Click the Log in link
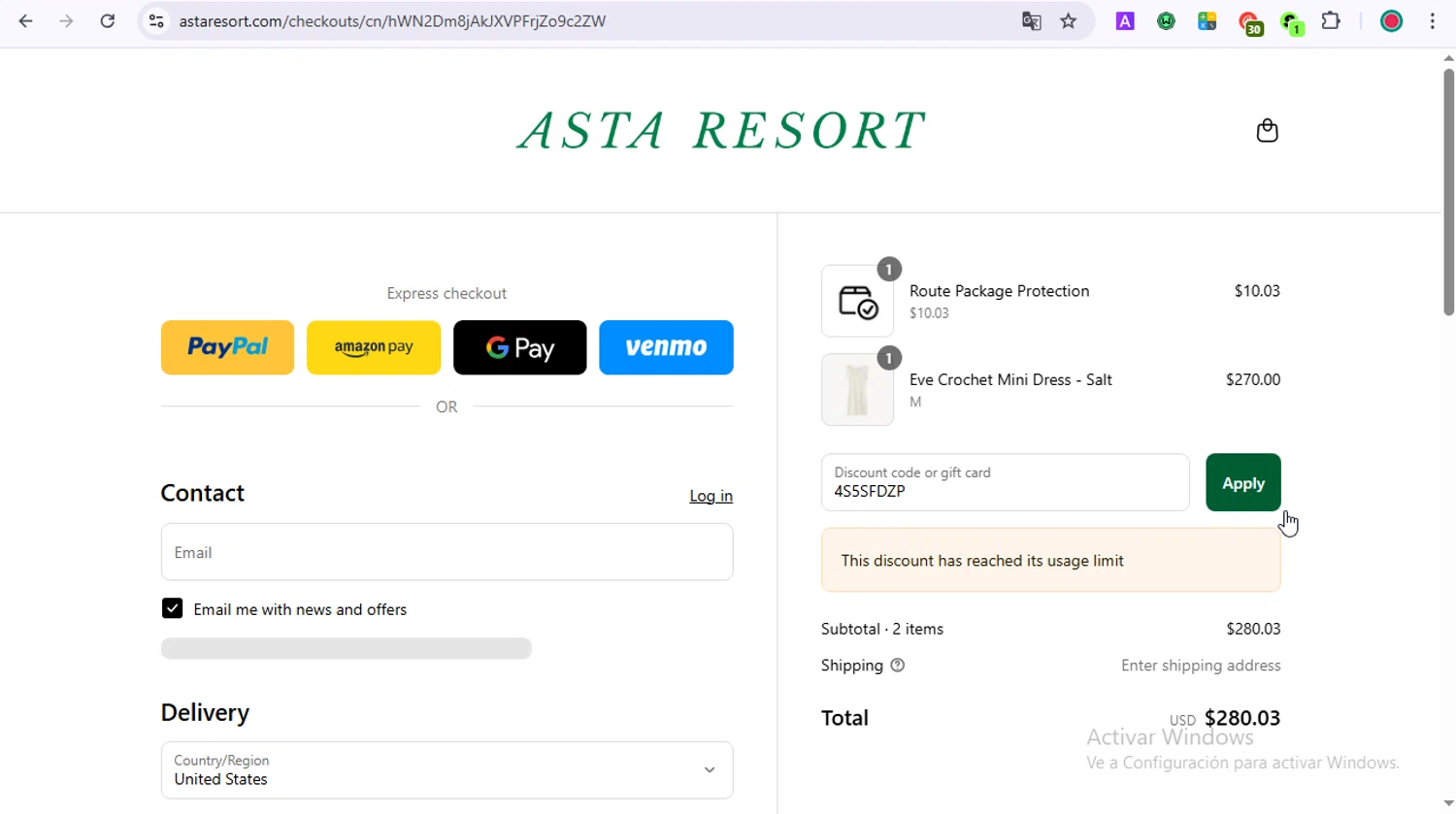1456x814 pixels. point(711,496)
